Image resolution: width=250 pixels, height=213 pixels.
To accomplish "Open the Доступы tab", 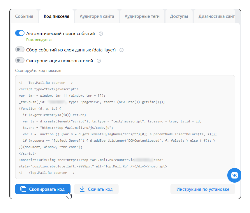I will click(x=179, y=16).
